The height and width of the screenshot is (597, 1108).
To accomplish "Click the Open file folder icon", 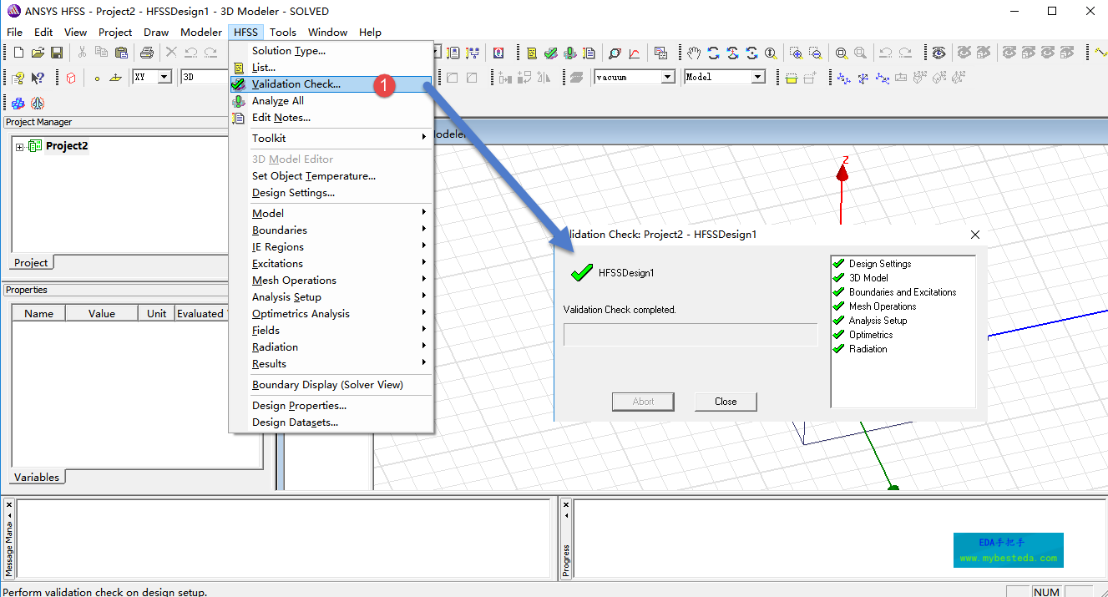I will (x=38, y=53).
